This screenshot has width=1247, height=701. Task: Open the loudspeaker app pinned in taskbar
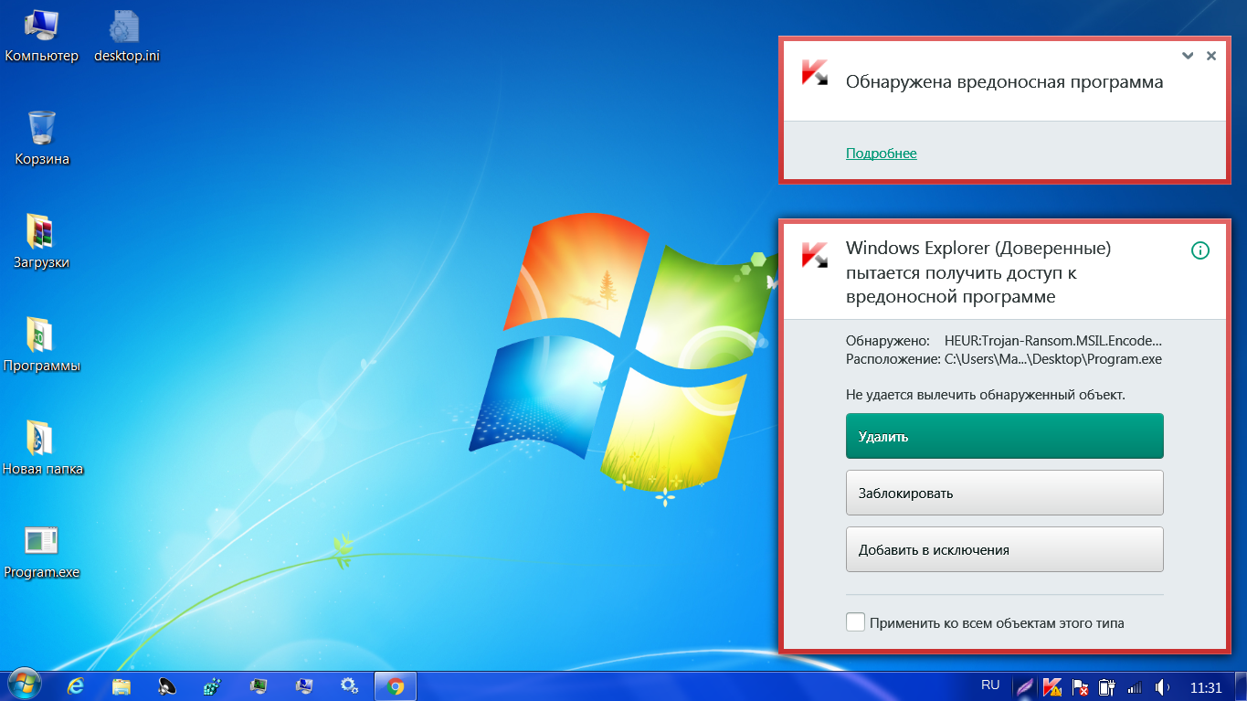coord(167,686)
